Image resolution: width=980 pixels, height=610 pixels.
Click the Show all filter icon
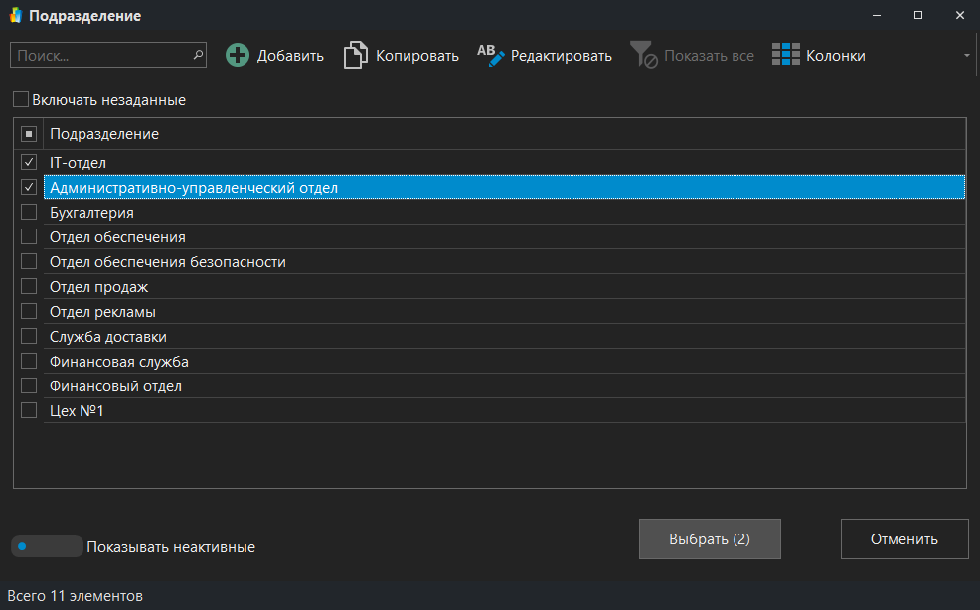coord(643,56)
